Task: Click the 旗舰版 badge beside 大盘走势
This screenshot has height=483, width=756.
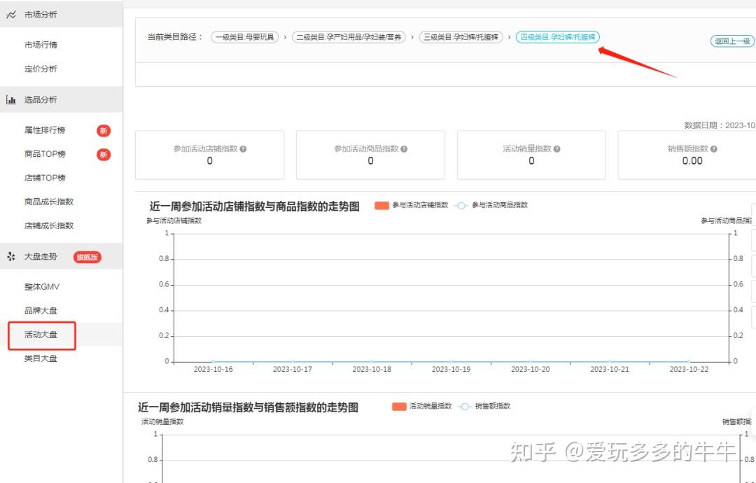Action: (87, 257)
